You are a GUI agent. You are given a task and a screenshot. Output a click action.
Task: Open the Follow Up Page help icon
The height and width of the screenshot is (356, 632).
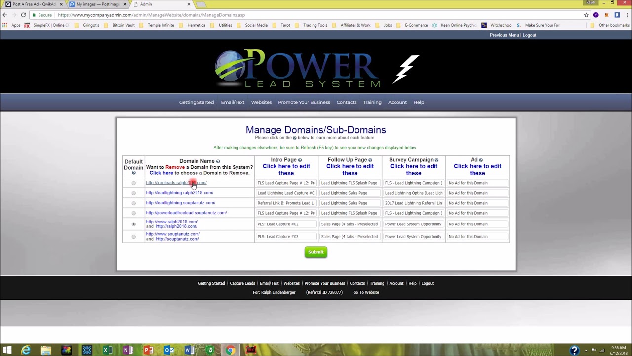pyautogui.click(x=370, y=160)
